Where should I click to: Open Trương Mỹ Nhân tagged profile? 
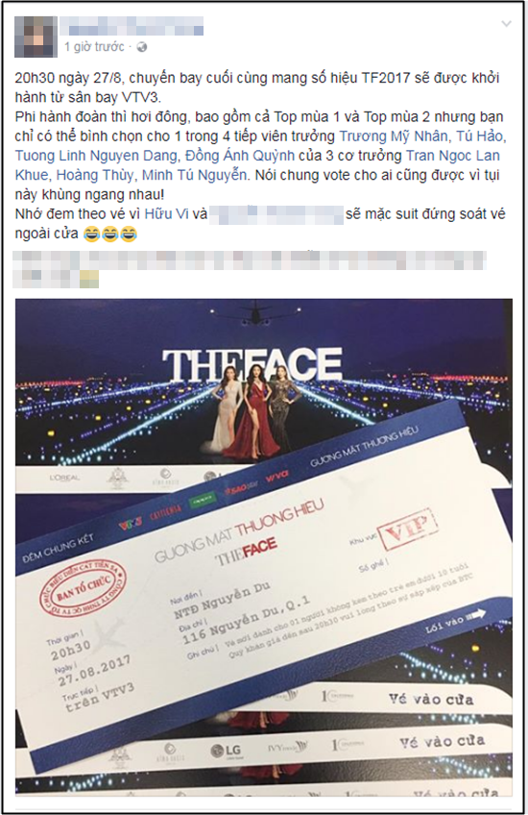pos(393,136)
